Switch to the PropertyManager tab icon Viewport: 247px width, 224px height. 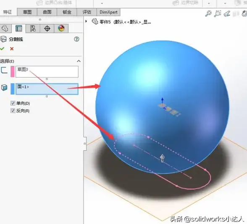[x=18, y=28]
